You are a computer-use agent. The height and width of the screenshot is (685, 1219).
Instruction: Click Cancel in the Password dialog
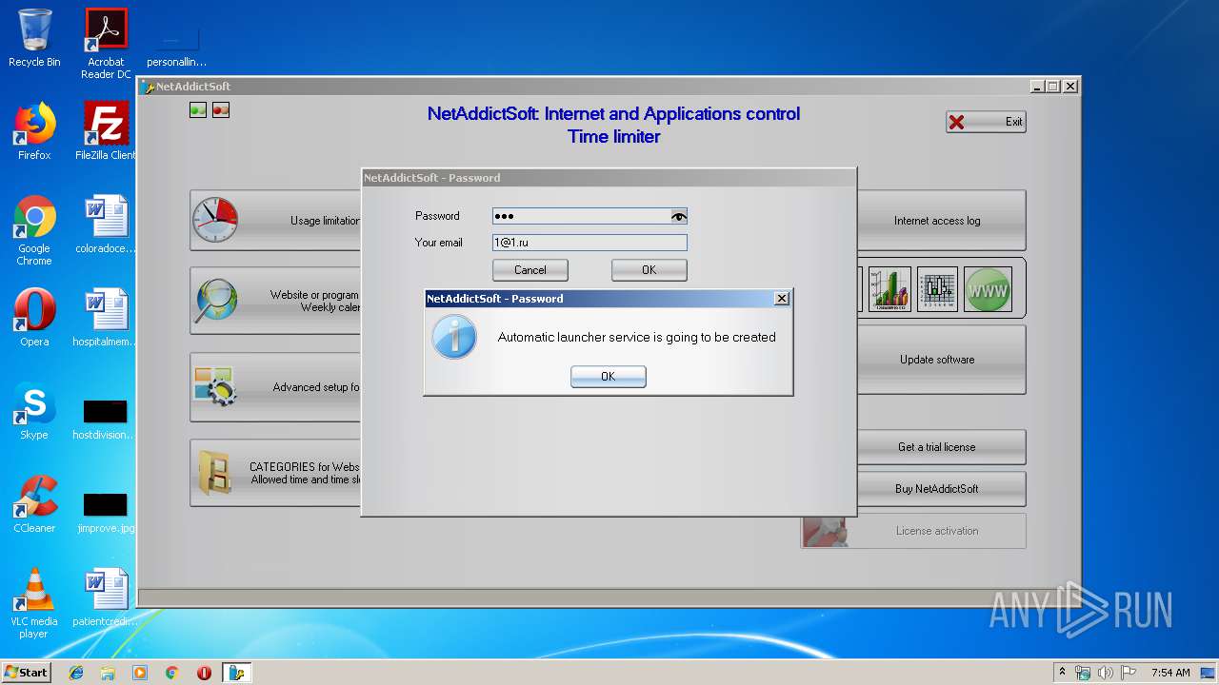[530, 270]
